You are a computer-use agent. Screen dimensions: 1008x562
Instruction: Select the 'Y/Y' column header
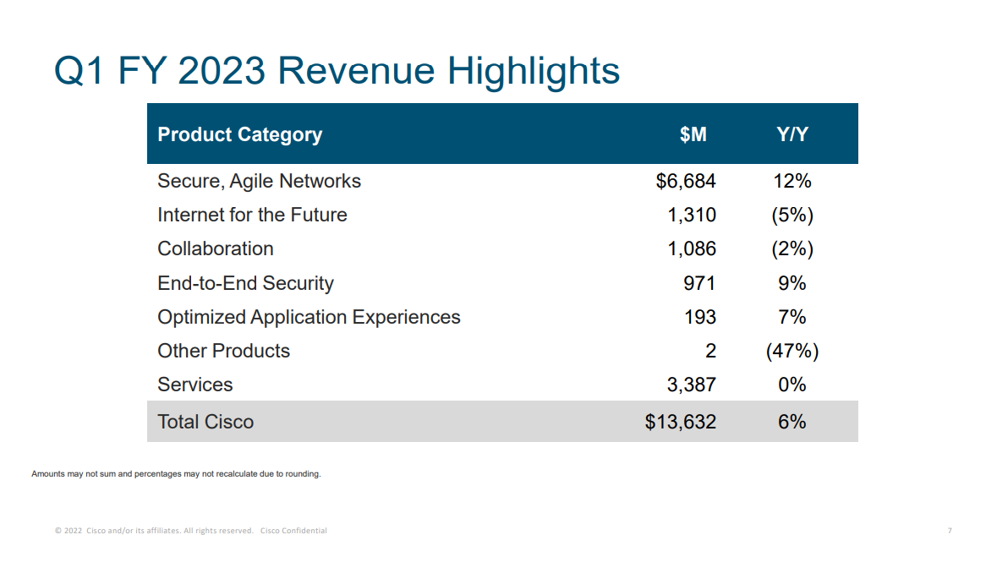point(792,134)
